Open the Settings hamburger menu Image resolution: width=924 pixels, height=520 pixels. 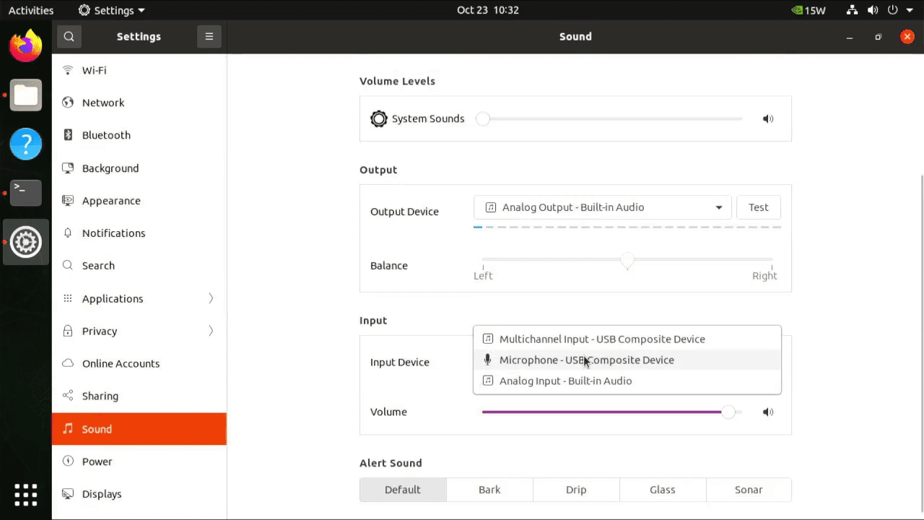point(209,36)
